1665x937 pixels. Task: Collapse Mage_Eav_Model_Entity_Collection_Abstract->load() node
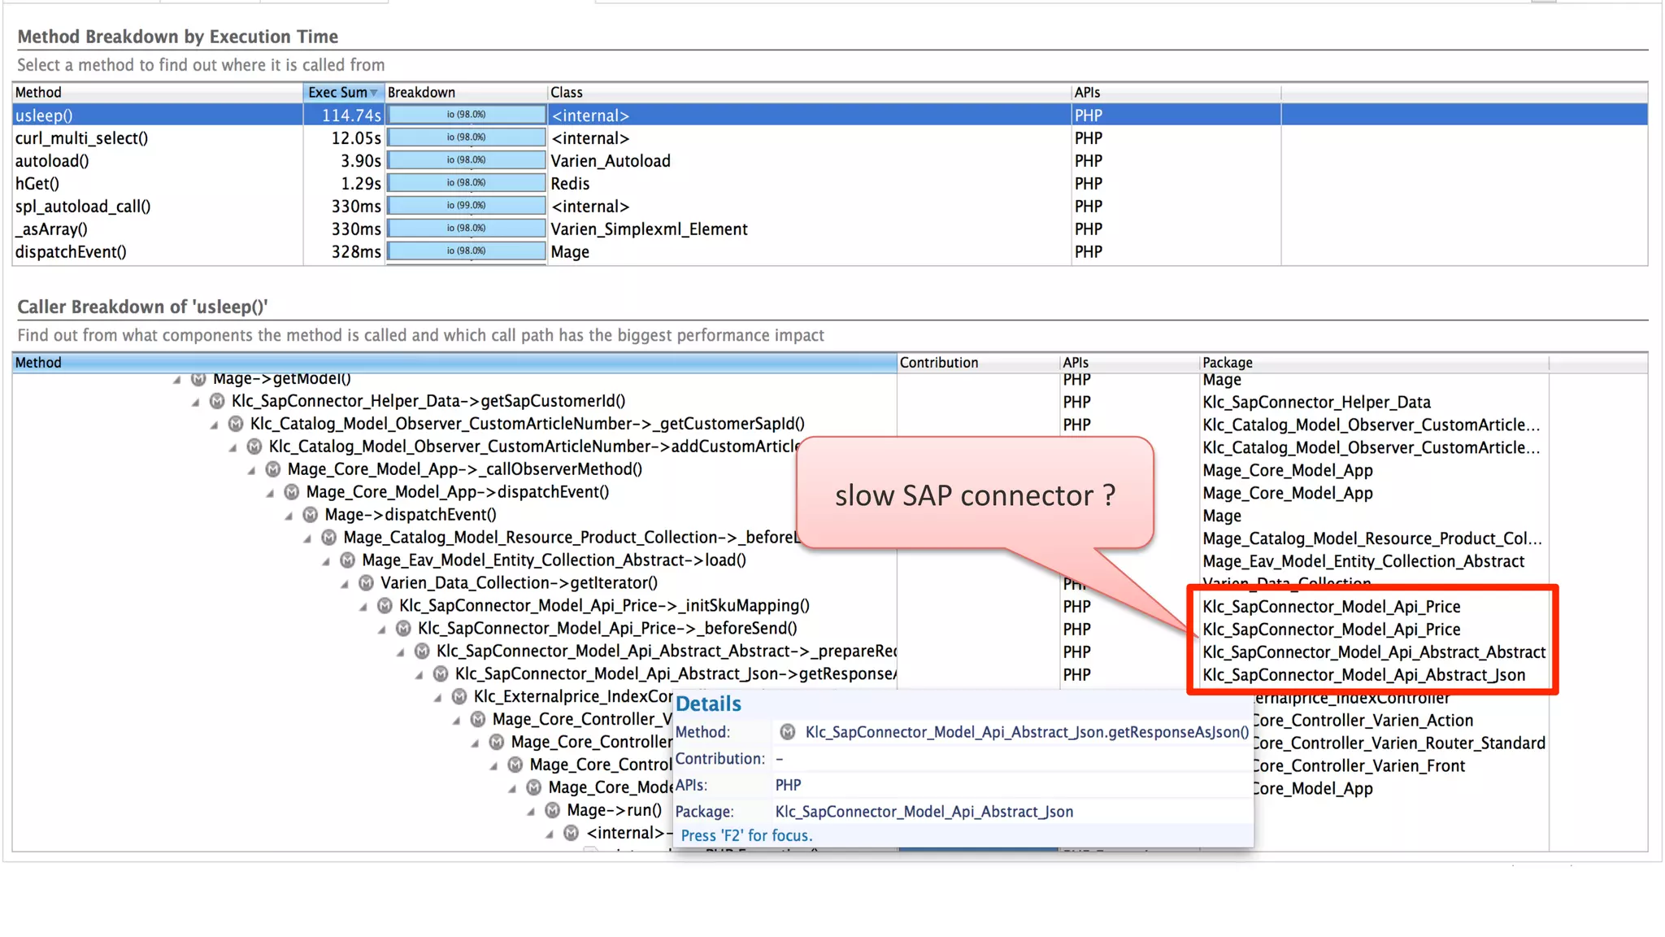pos(327,561)
